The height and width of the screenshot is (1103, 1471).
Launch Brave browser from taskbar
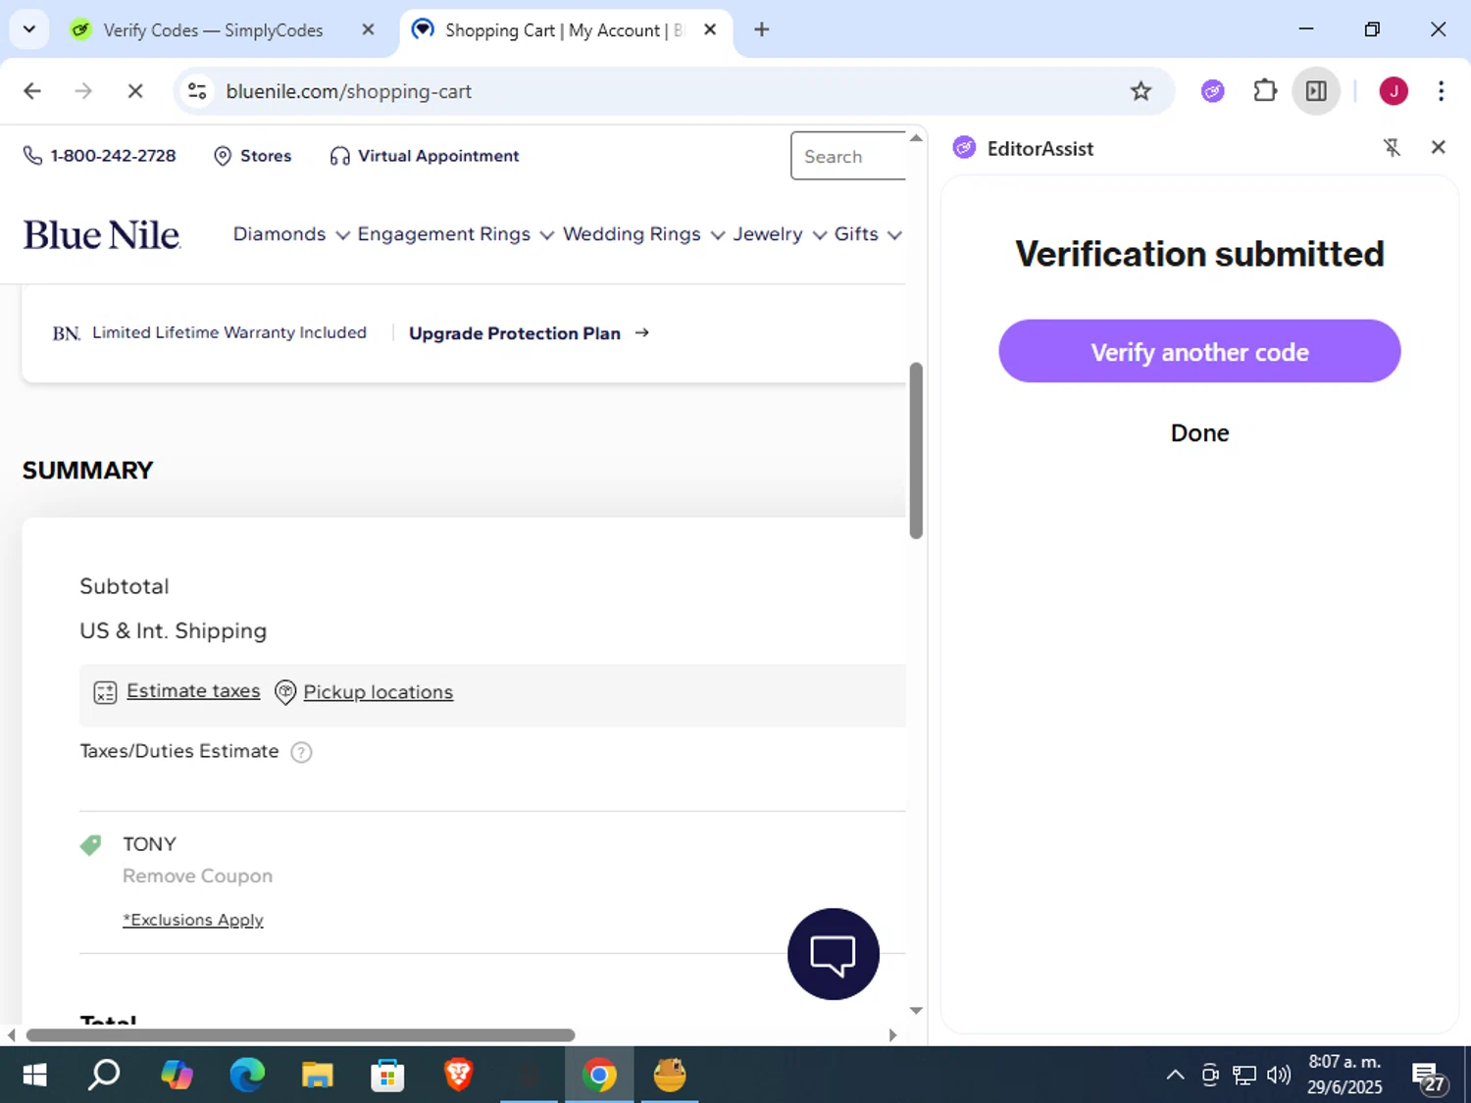[458, 1075]
